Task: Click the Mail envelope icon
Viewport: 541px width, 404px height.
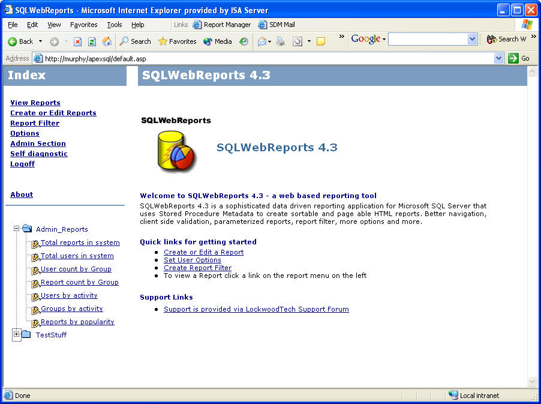Action: coord(262,42)
